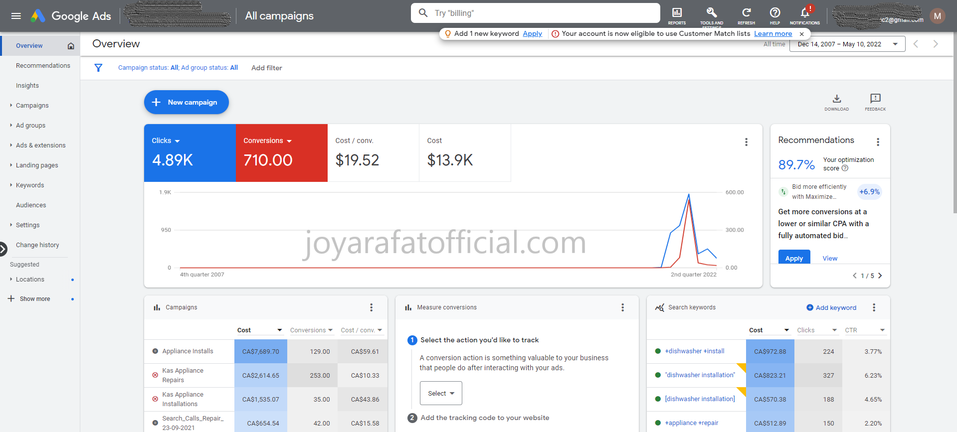Go to previous date range arrow
Image resolution: width=957 pixels, height=432 pixels.
click(x=916, y=44)
